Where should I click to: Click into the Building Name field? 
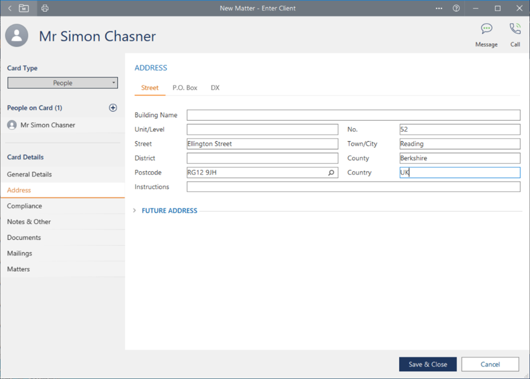[353, 115]
